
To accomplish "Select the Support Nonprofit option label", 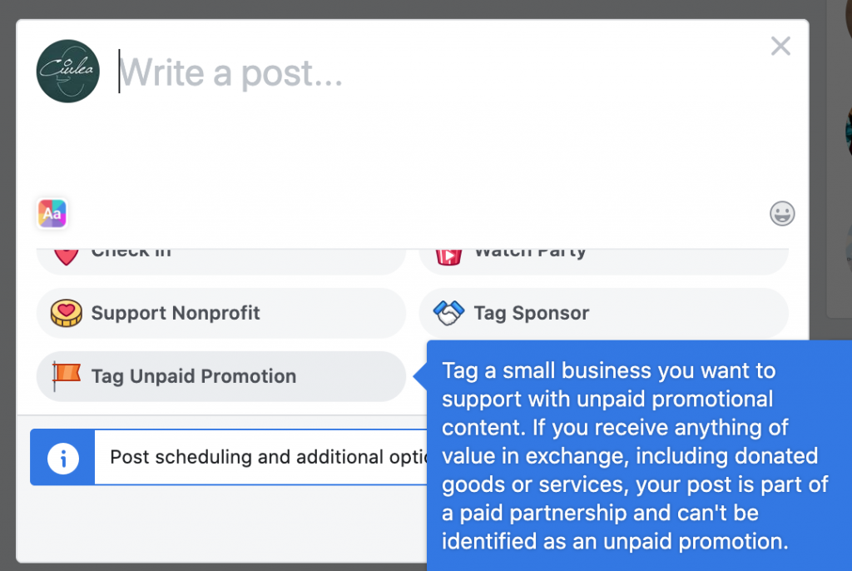I will pyautogui.click(x=176, y=314).
